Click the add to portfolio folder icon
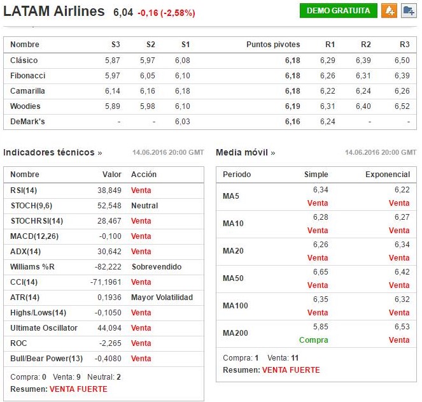Image resolution: width=422 pixels, height=402 pixels. pyautogui.click(x=407, y=11)
